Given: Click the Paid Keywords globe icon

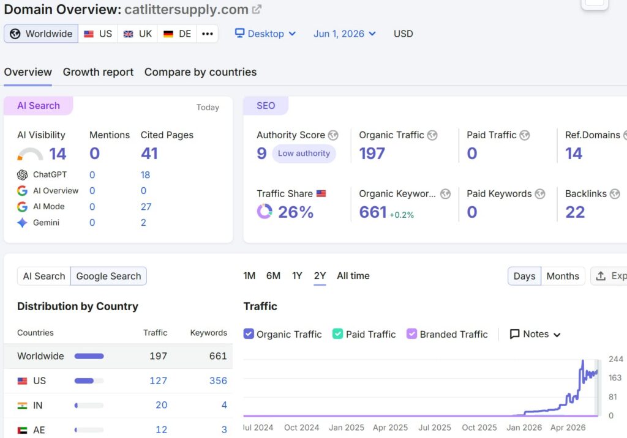Looking at the screenshot, I should pyautogui.click(x=540, y=194).
